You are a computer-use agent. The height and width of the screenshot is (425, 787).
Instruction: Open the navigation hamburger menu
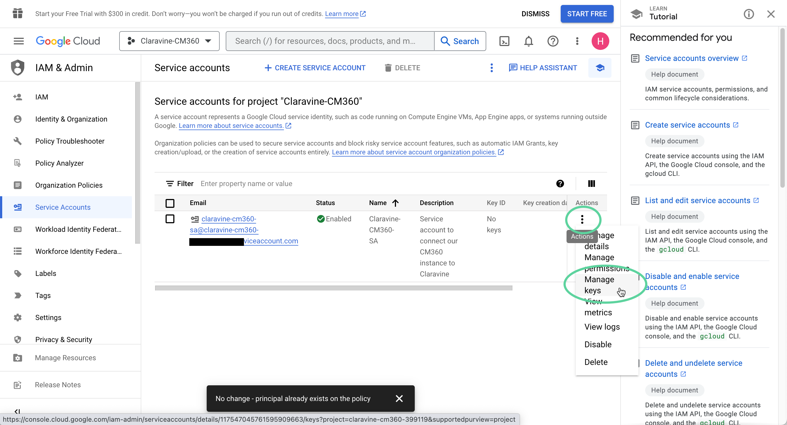(18, 41)
